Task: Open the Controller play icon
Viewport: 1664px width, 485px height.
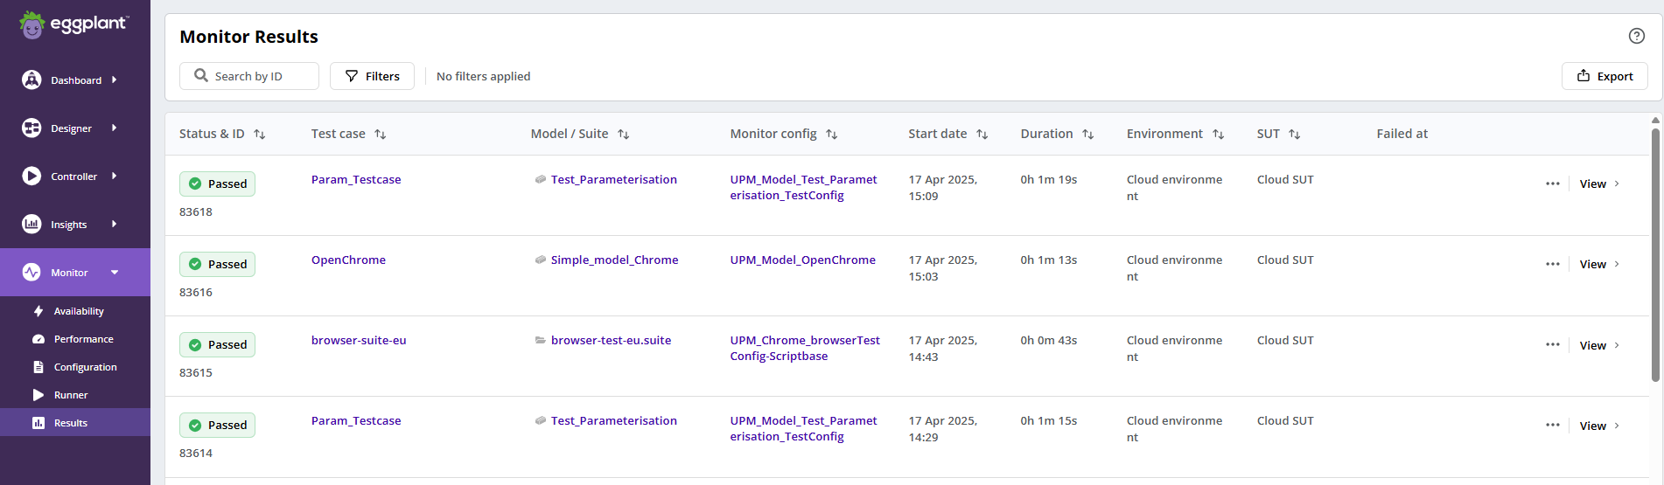Action: [31, 176]
